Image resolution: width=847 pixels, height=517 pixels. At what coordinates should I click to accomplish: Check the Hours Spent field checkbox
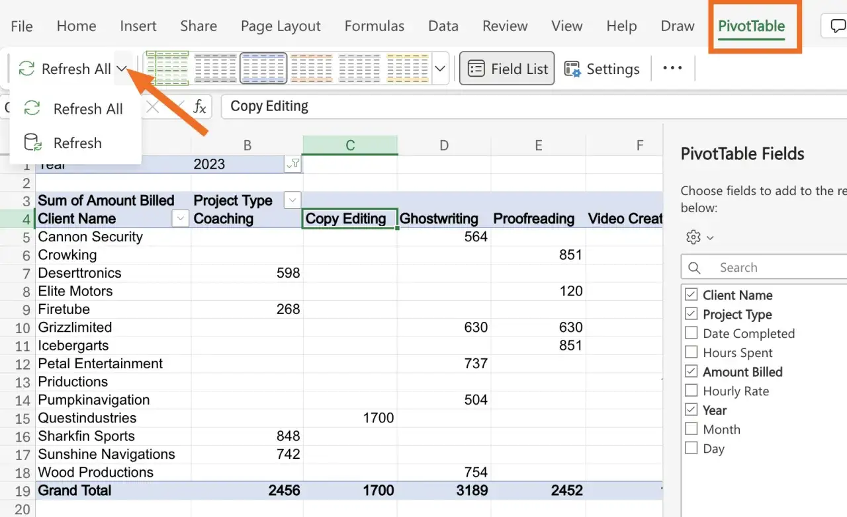[691, 352]
